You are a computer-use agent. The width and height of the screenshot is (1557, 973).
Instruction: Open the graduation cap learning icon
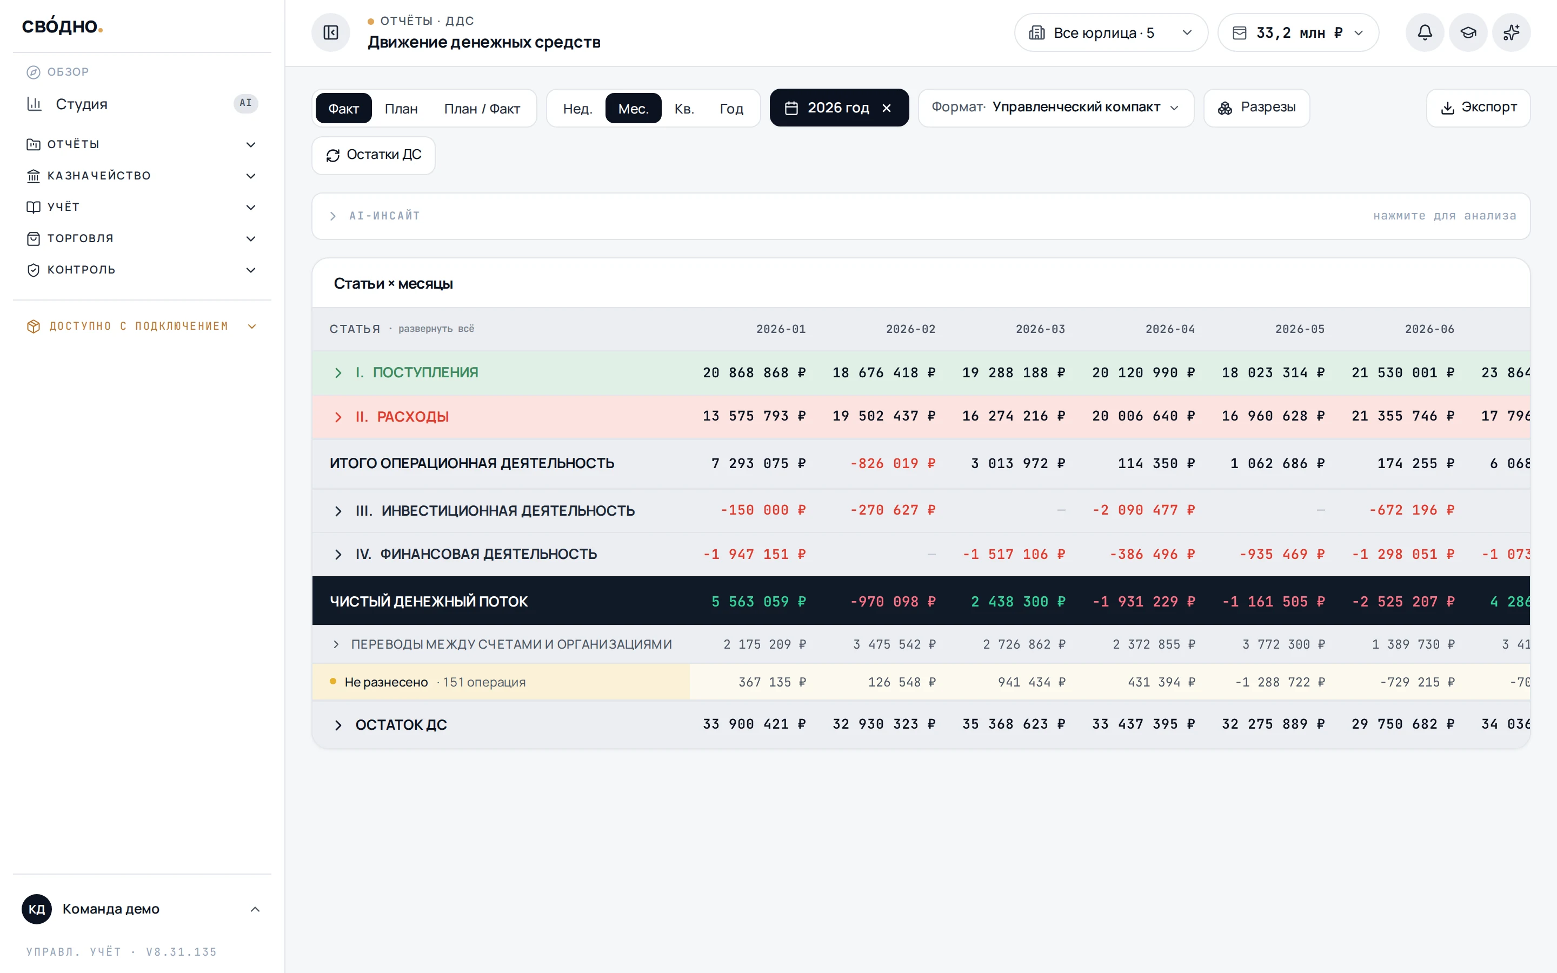tap(1468, 32)
